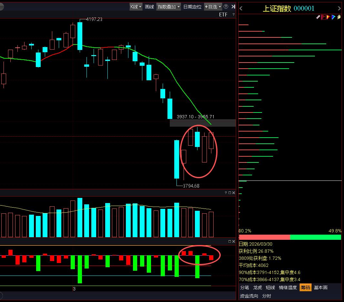Switch to the 龙虎 tab
Screen dimensions: 344x302
258,287
